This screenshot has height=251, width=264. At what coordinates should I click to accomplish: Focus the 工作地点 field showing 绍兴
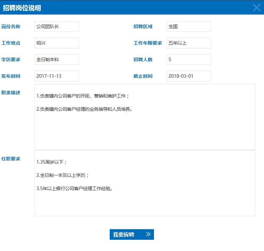(x=57, y=43)
